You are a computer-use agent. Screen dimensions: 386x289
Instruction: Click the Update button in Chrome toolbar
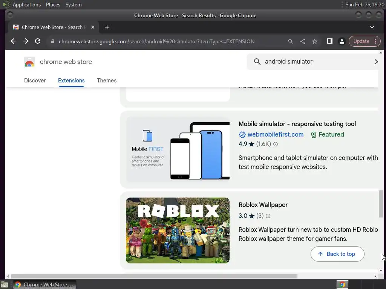click(x=361, y=41)
